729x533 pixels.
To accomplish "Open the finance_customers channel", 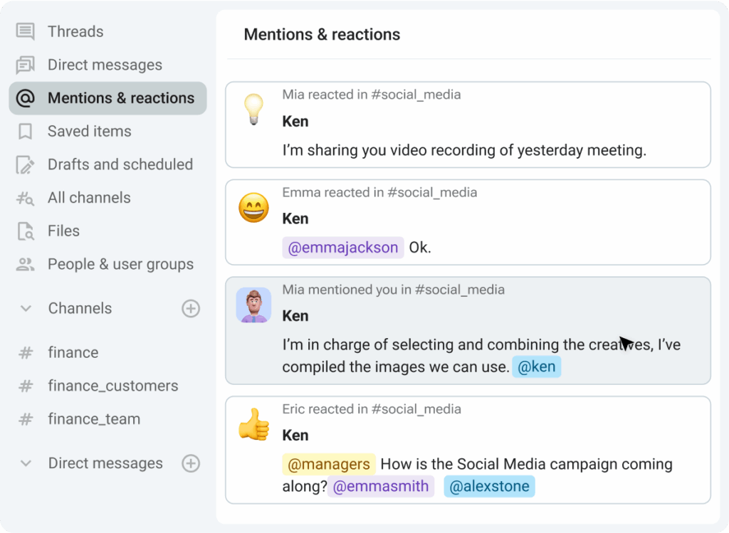I will click(112, 386).
